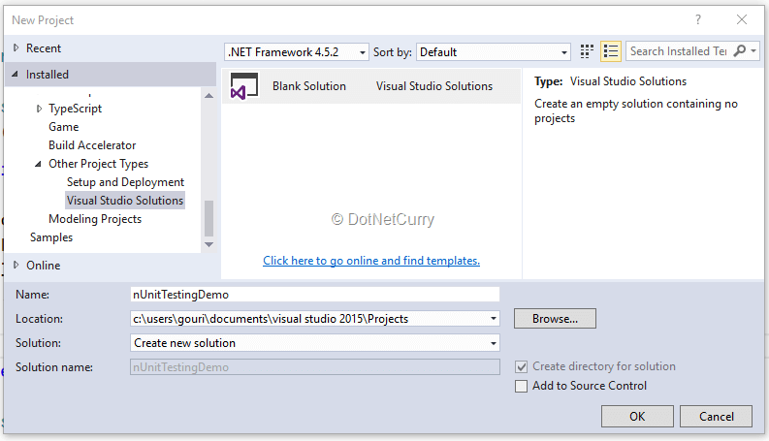The height and width of the screenshot is (441, 769).
Task: Close the New Project dialog
Action: 742,19
